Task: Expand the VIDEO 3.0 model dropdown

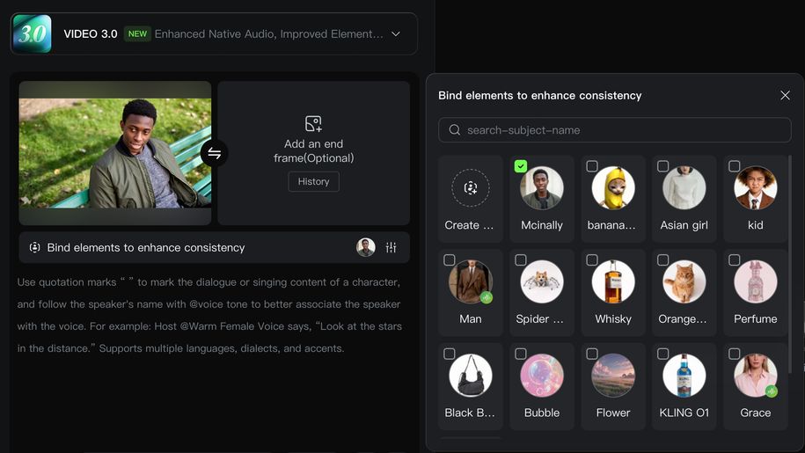Action: click(x=396, y=34)
